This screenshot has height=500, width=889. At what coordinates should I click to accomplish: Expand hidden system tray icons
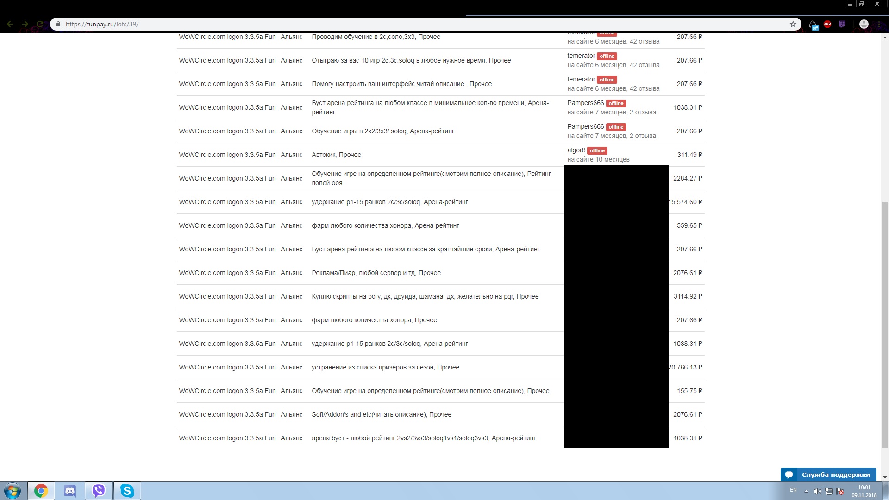(x=806, y=491)
